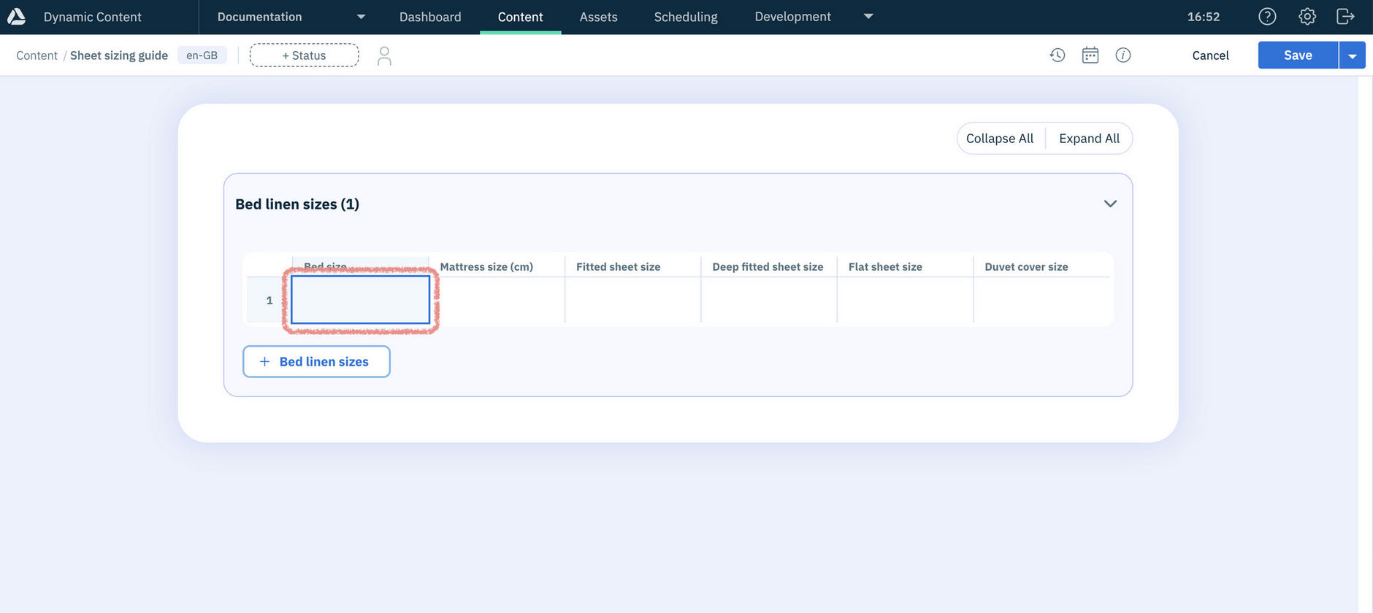This screenshot has width=1373, height=613.
Task: Open version history clock icon
Action: [x=1057, y=55]
